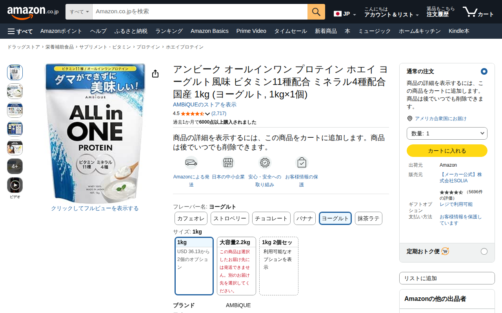Select the 1kg size option

pyautogui.click(x=194, y=266)
